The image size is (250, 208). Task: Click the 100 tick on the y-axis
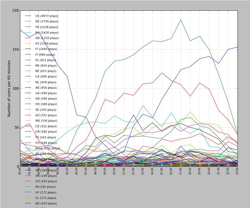coord(16,88)
